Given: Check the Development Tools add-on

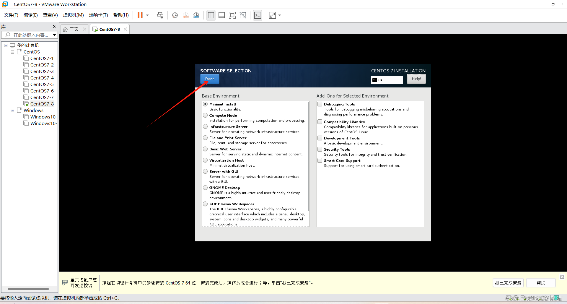Looking at the screenshot, I should (x=320, y=138).
